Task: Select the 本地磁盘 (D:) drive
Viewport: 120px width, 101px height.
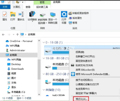Action: click(57, 67)
